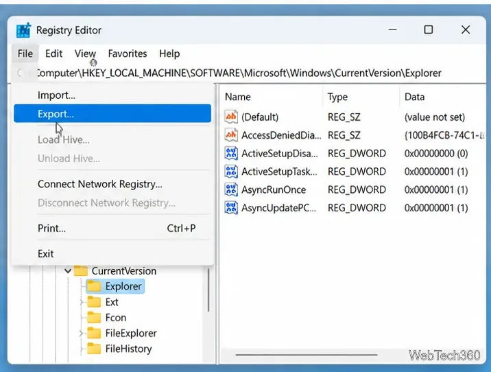
Task: Click the Disconnect Network Registry... entry
Action: (112, 202)
